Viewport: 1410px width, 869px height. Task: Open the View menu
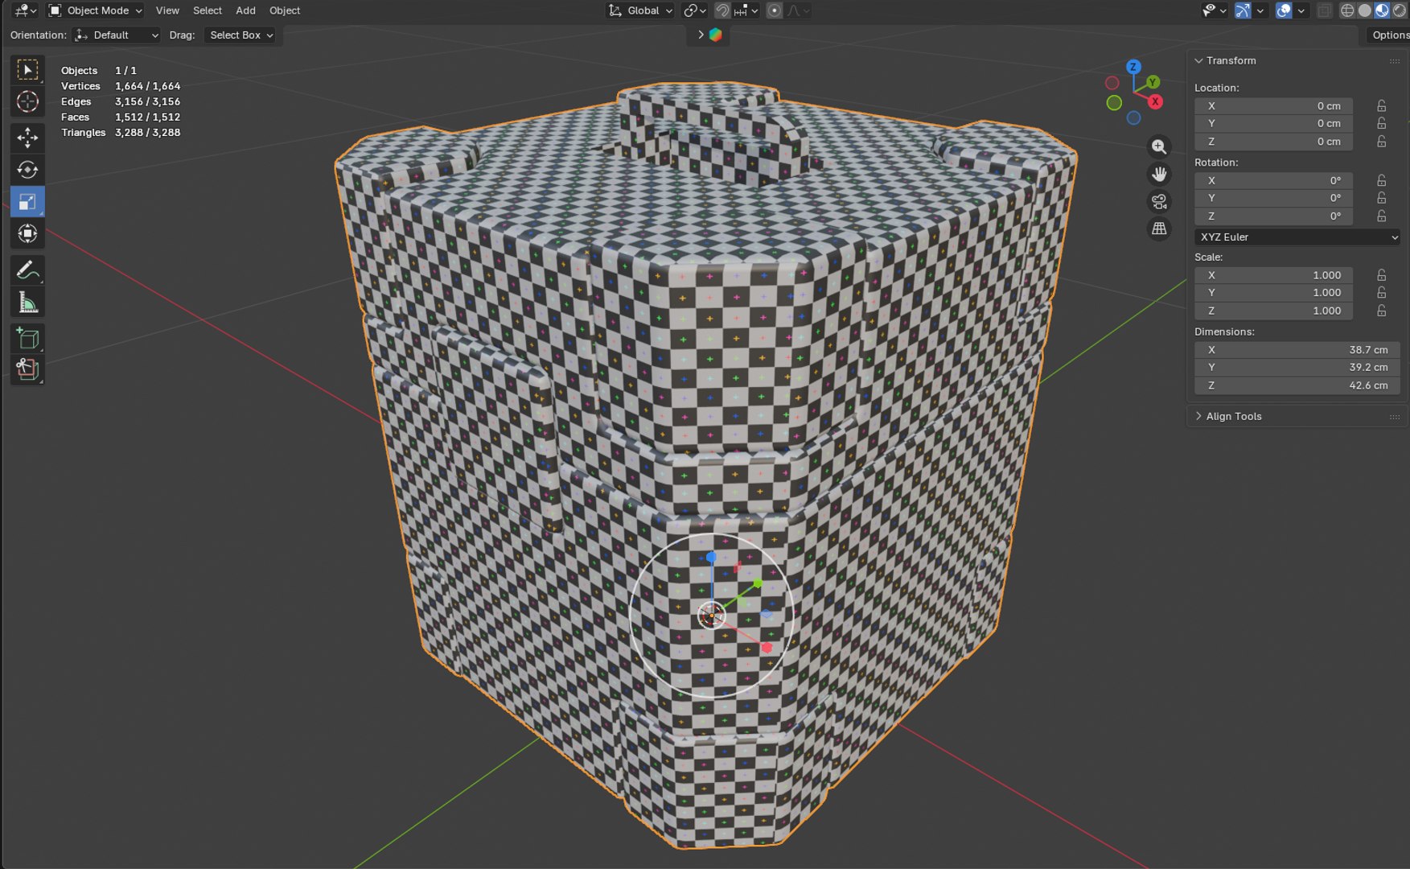click(x=167, y=10)
